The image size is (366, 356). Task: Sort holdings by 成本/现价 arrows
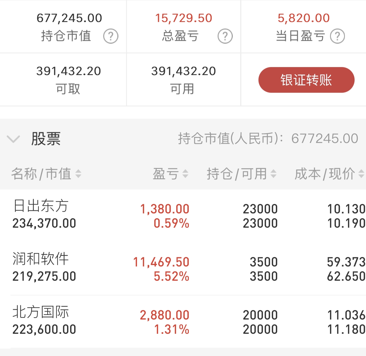click(361, 173)
